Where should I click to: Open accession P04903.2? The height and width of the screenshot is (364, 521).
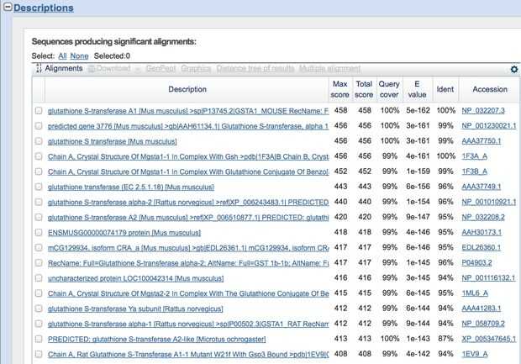coord(476,263)
